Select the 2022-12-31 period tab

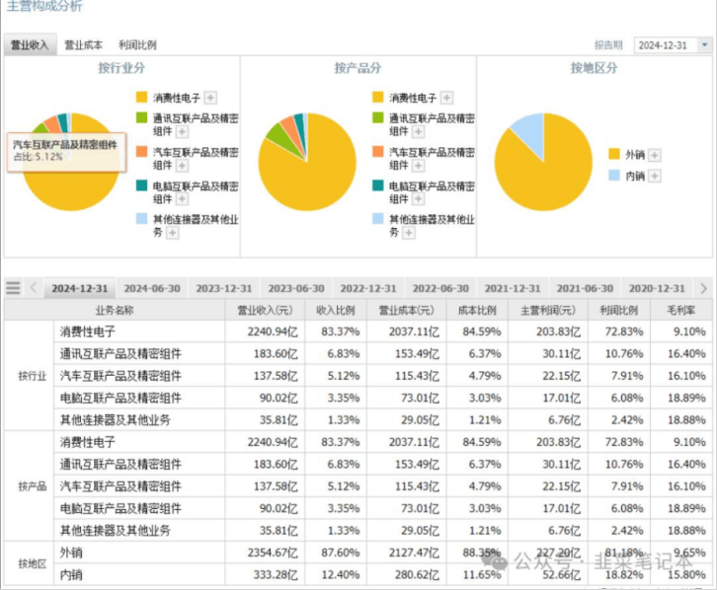(368, 288)
